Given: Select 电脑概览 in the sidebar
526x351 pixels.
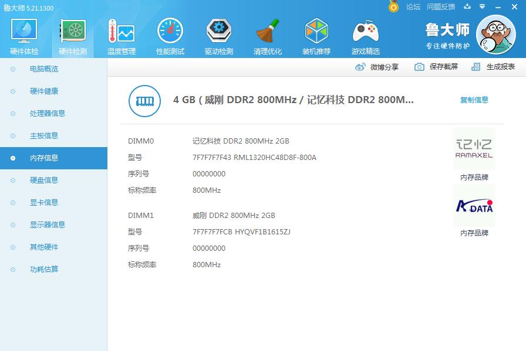Looking at the screenshot, I should [x=44, y=69].
